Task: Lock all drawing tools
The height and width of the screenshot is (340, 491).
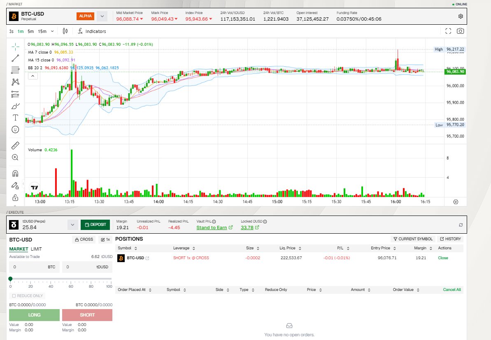Action: click(15, 197)
